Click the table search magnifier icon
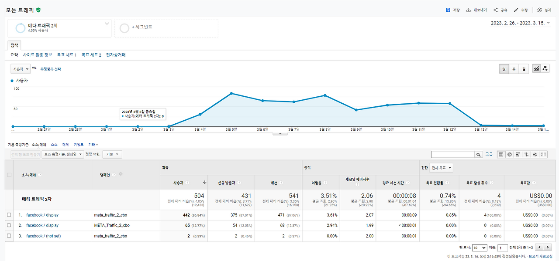 [x=479, y=154]
